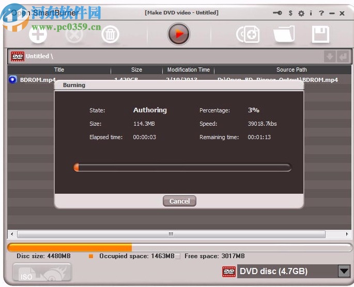Click the source path BDROM.mp4 cell
Image resolution: width=354 pixels, height=287 pixels.
(x=278, y=80)
